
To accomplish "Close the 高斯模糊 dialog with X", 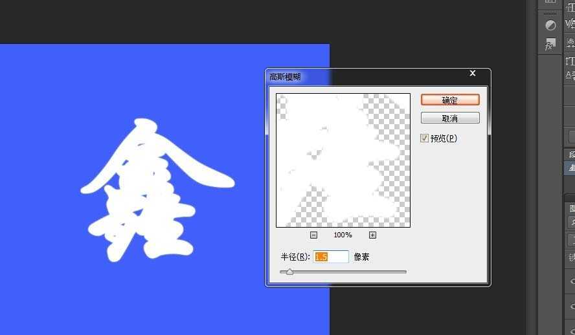I will click(473, 74).
